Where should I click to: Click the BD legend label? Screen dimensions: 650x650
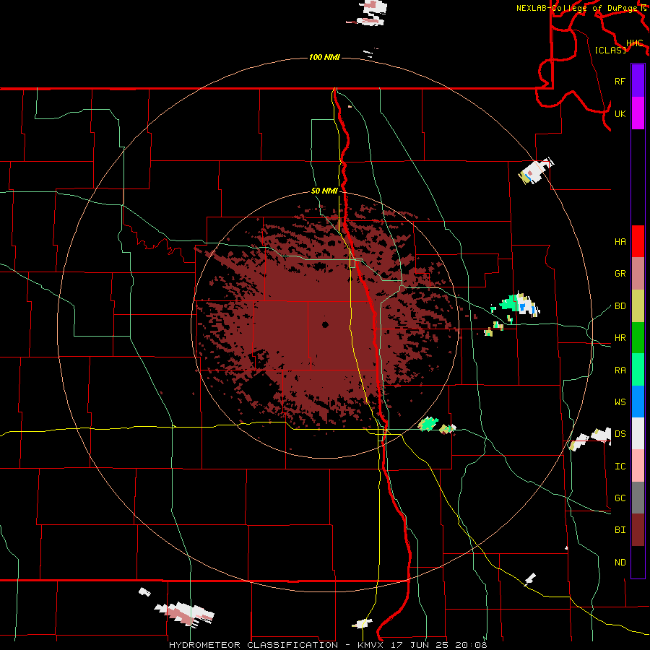620,306
